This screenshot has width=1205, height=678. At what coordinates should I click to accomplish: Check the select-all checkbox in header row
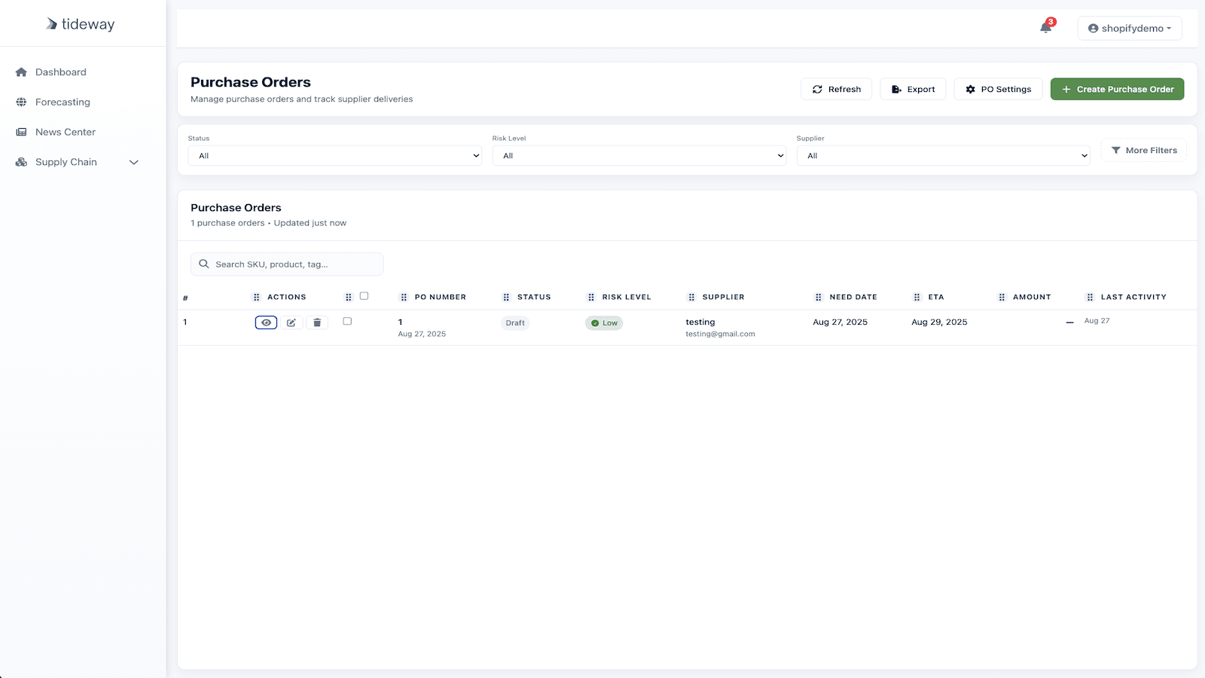[x=364, y=296]
